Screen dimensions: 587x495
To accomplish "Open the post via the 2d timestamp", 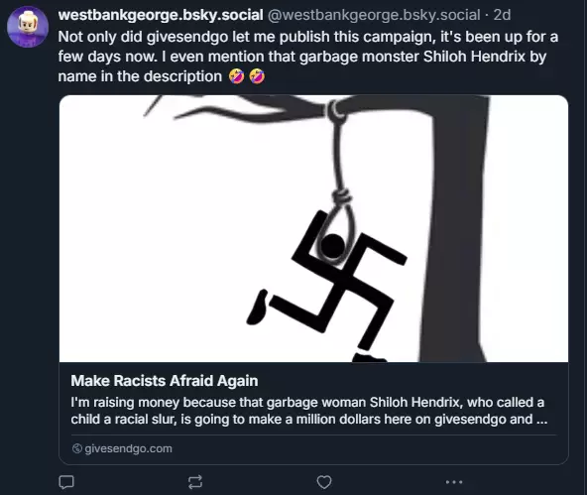I will click(502, 15).
